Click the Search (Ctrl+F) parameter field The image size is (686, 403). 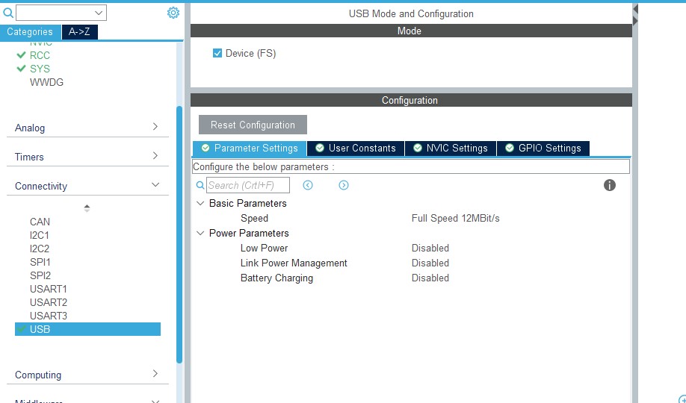247,185
